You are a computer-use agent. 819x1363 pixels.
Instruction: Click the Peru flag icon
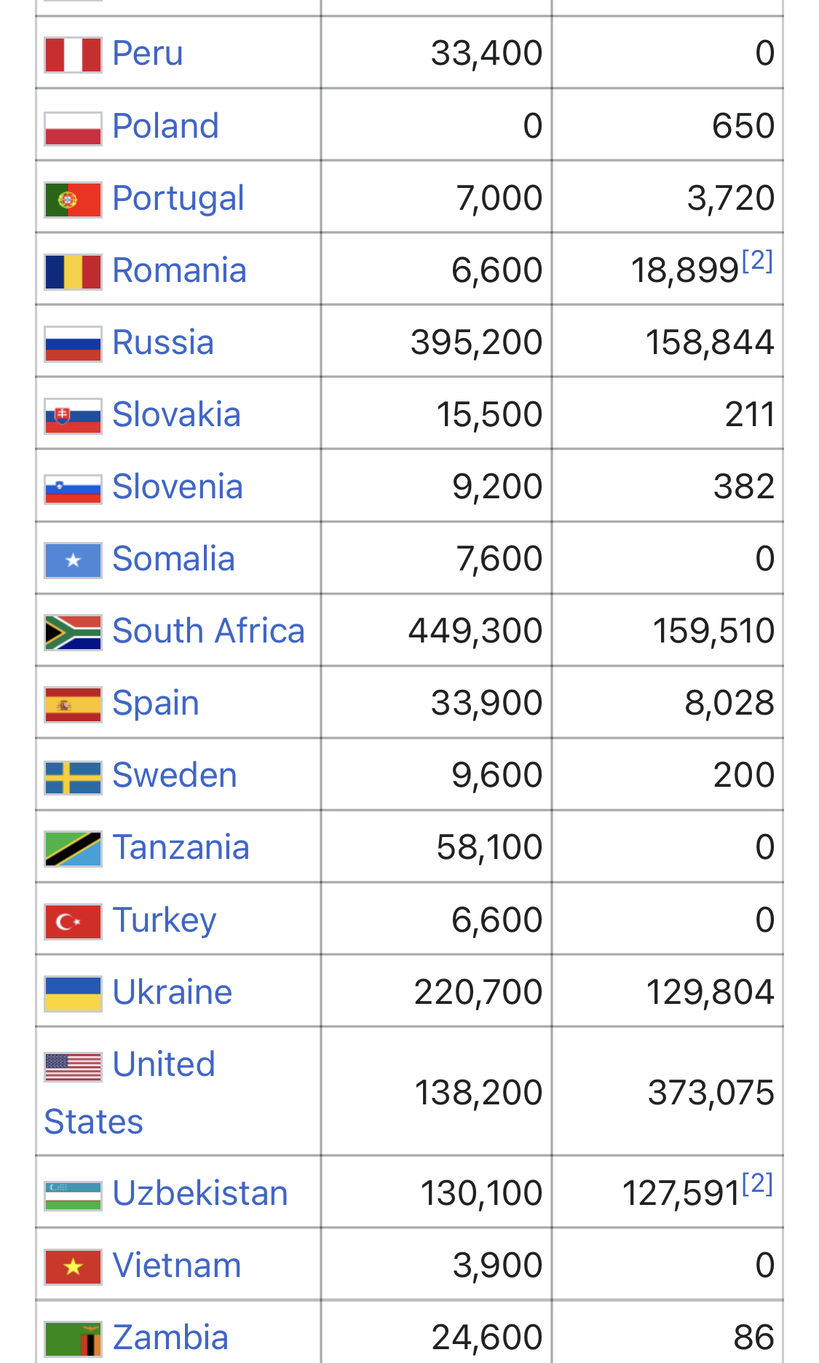[x=73, y=55]
